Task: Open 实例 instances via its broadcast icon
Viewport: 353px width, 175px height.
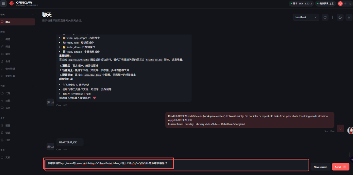Action: (x=2, y=54)
